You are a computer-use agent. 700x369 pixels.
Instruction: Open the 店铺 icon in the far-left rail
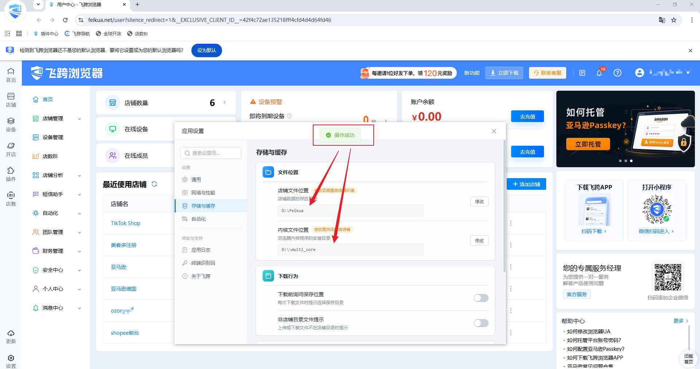pyautogui.click(x=11, y=100)
